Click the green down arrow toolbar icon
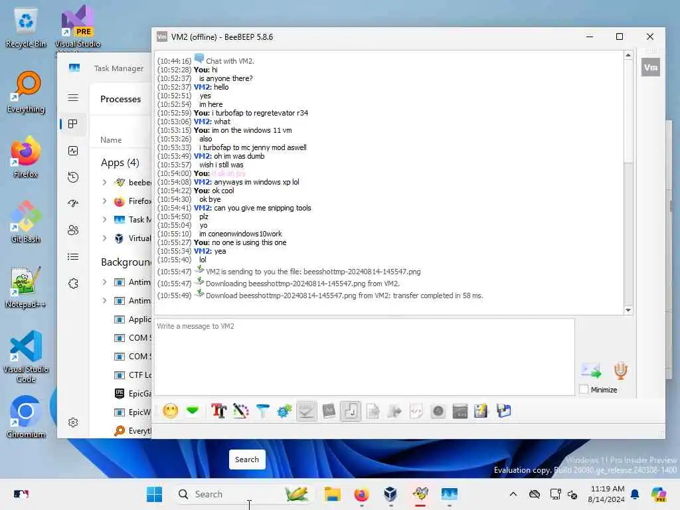The width and height of the screenshot is (680, 510). 193,410
